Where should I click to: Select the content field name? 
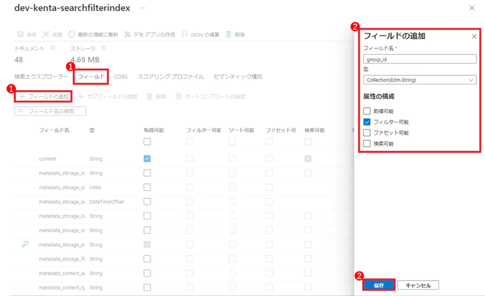[x=48, y=159]
